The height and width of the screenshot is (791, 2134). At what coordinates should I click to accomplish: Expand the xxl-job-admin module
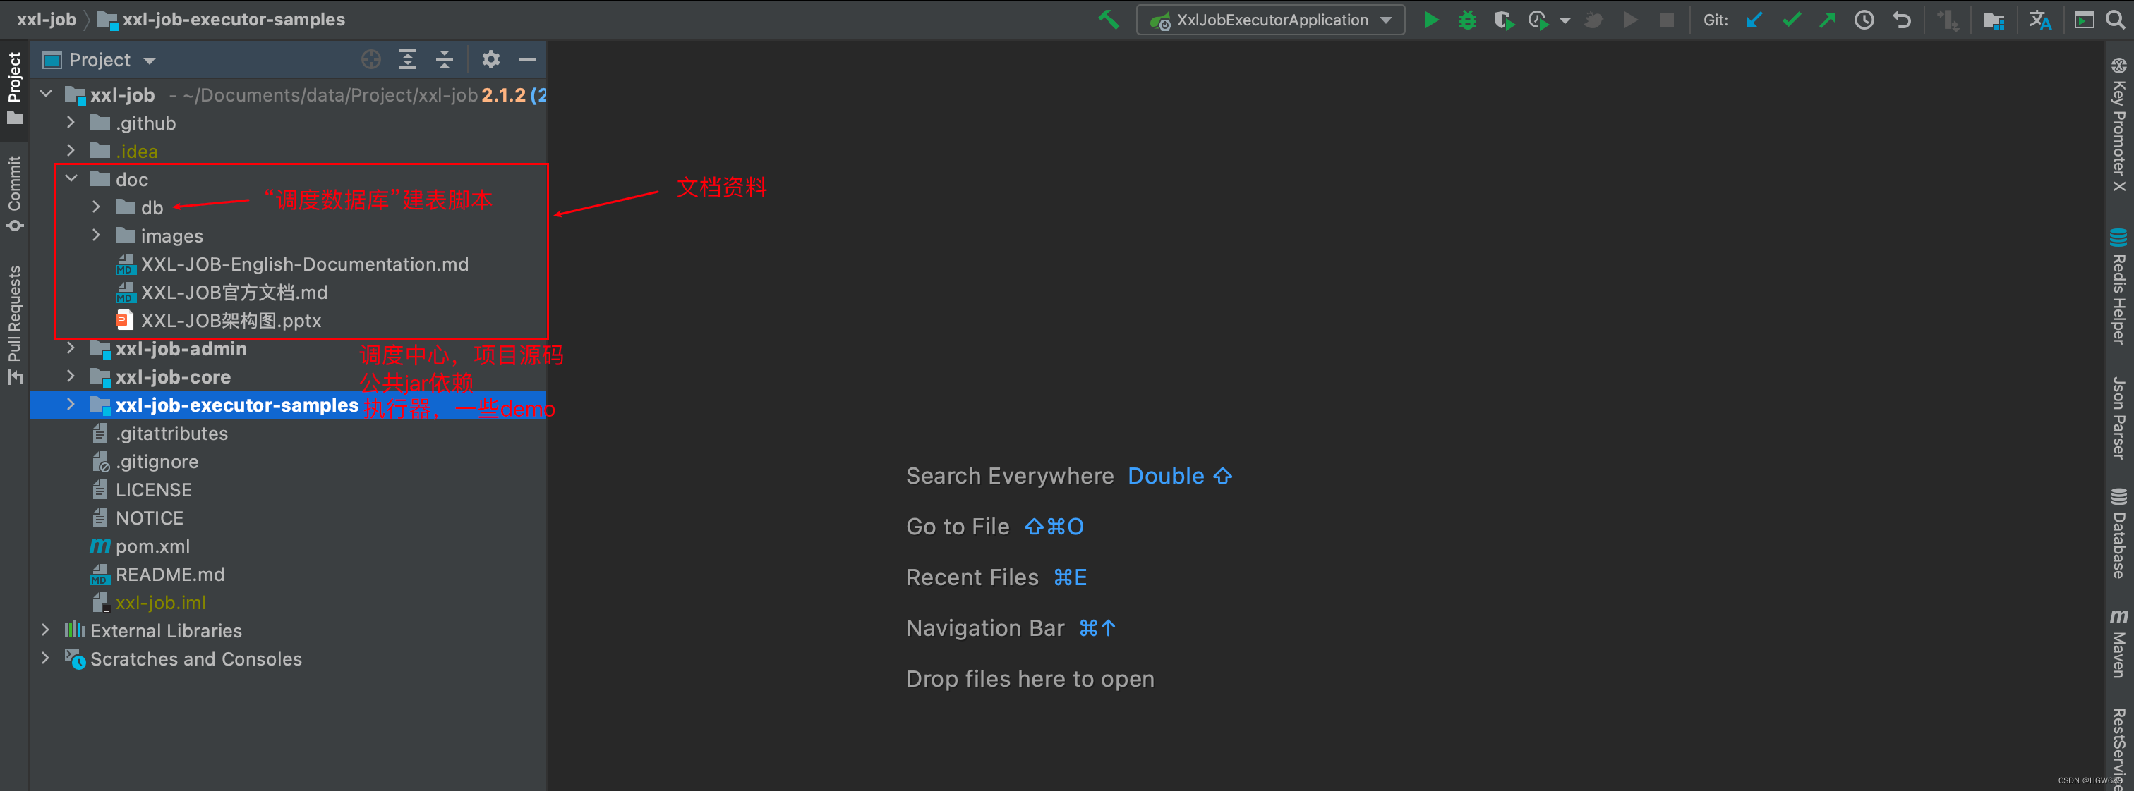(71, 348)
